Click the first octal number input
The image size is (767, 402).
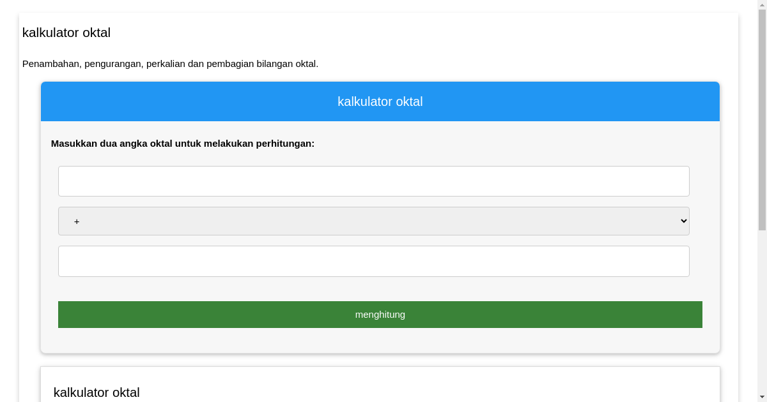pos(373,181)
